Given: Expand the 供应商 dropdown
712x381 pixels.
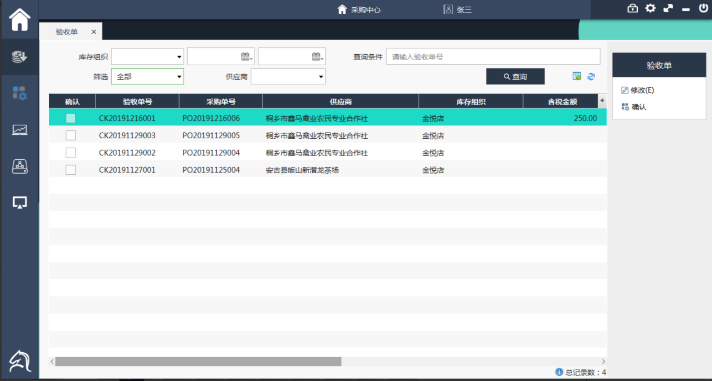Looking at the screenshot, I should click(x=321, y=77).
